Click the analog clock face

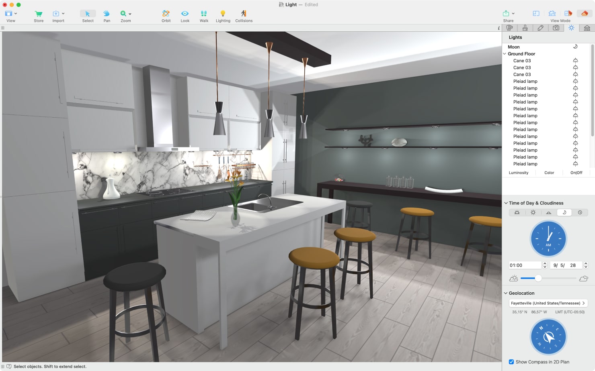click(548, 239)
